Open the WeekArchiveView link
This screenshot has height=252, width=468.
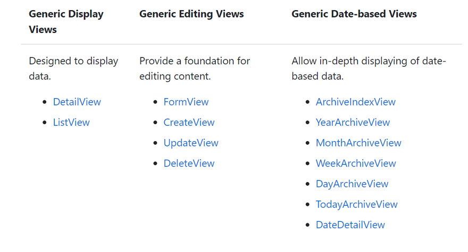click(356, 163)
